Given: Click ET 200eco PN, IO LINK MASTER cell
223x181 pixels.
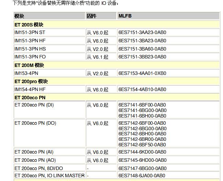Looking at the screenshot, I should (x=49, y=175).
